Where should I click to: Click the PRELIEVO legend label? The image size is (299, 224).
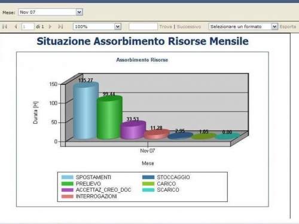pos(89,183)
